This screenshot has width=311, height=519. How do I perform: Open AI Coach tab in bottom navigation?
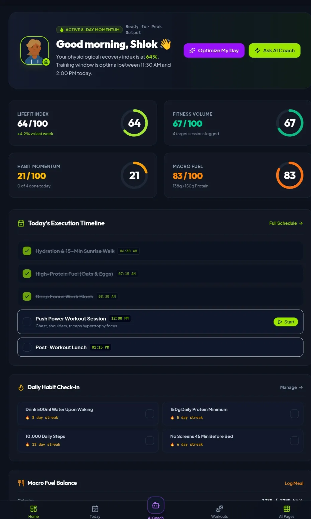[156, 508]
